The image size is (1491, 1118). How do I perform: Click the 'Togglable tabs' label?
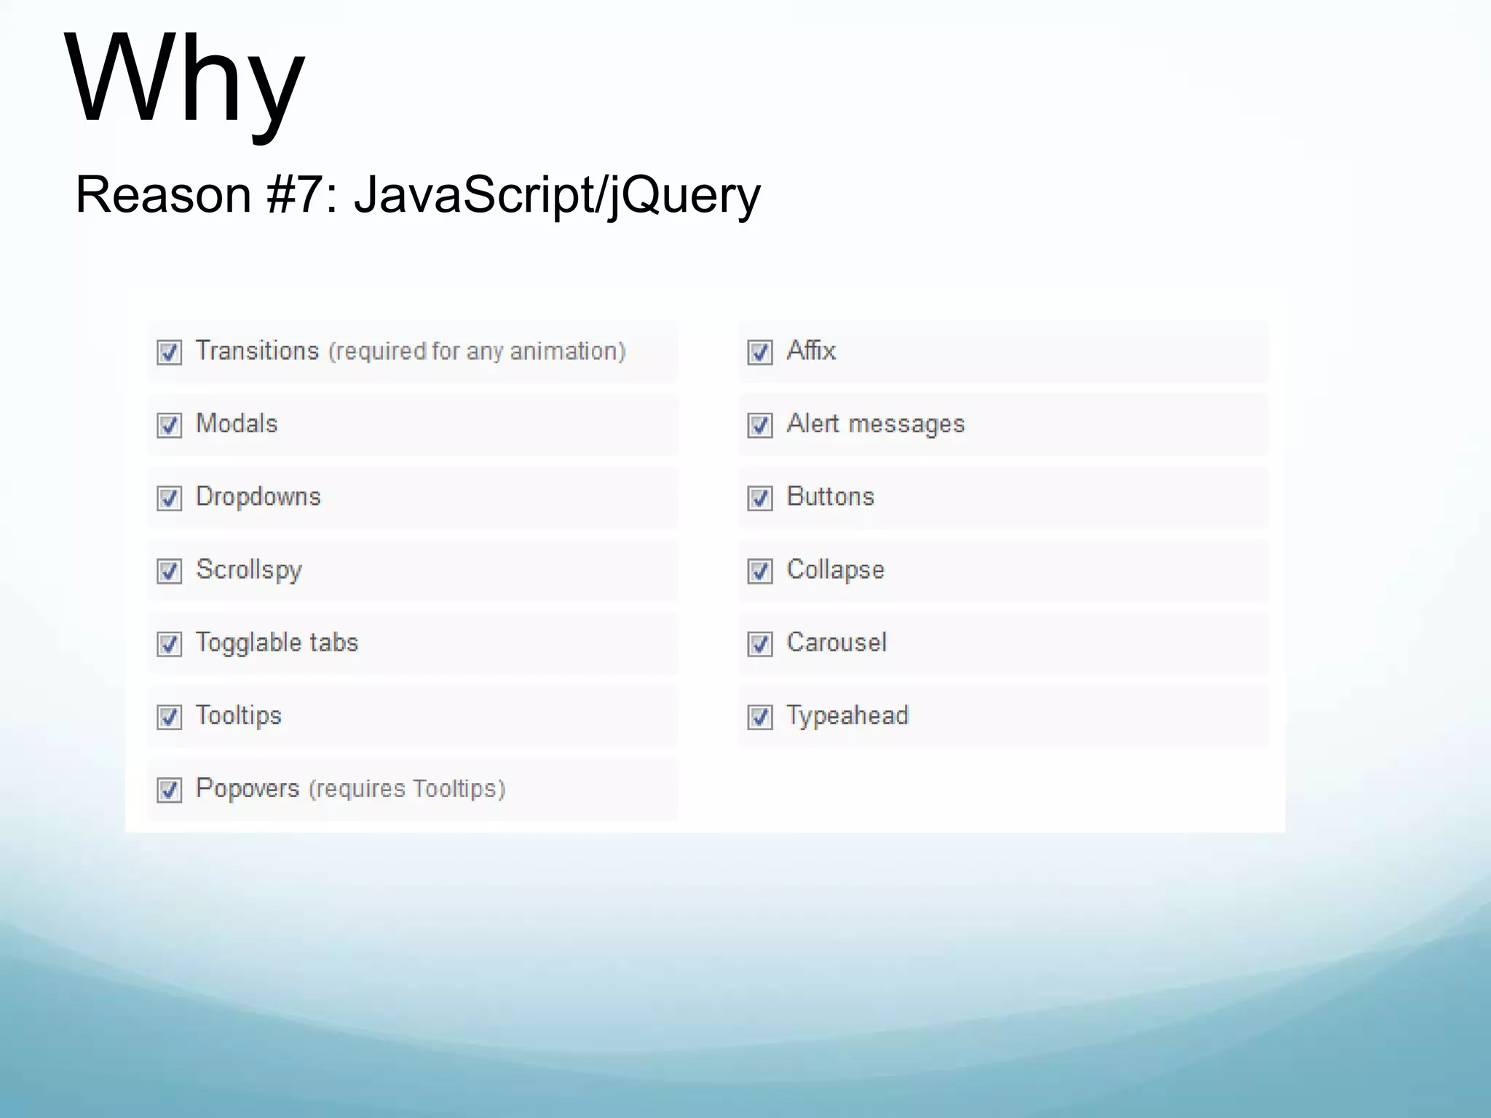277,643
